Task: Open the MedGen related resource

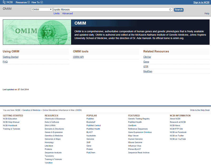Action: click(148, 71)
